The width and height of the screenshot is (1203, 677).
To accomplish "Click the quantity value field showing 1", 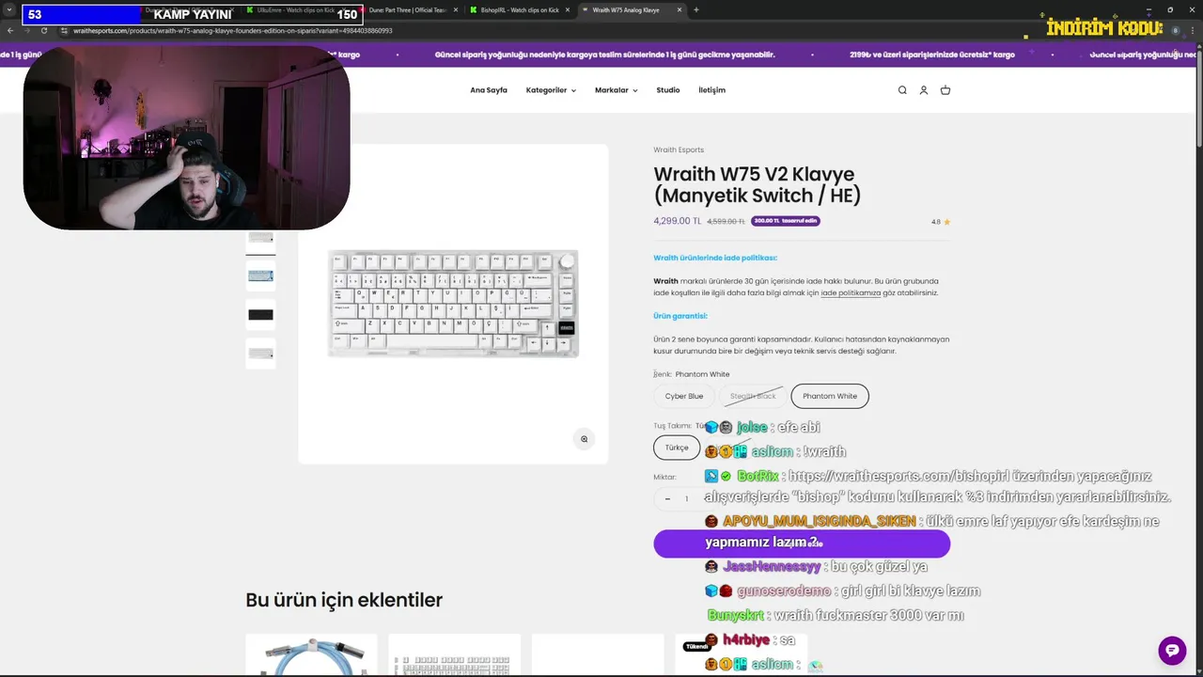I will click(x=686, y=499).
